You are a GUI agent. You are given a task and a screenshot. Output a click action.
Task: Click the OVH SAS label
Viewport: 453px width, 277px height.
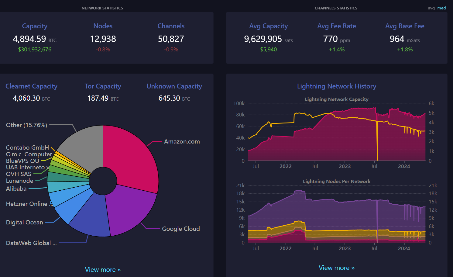point(19,174)
